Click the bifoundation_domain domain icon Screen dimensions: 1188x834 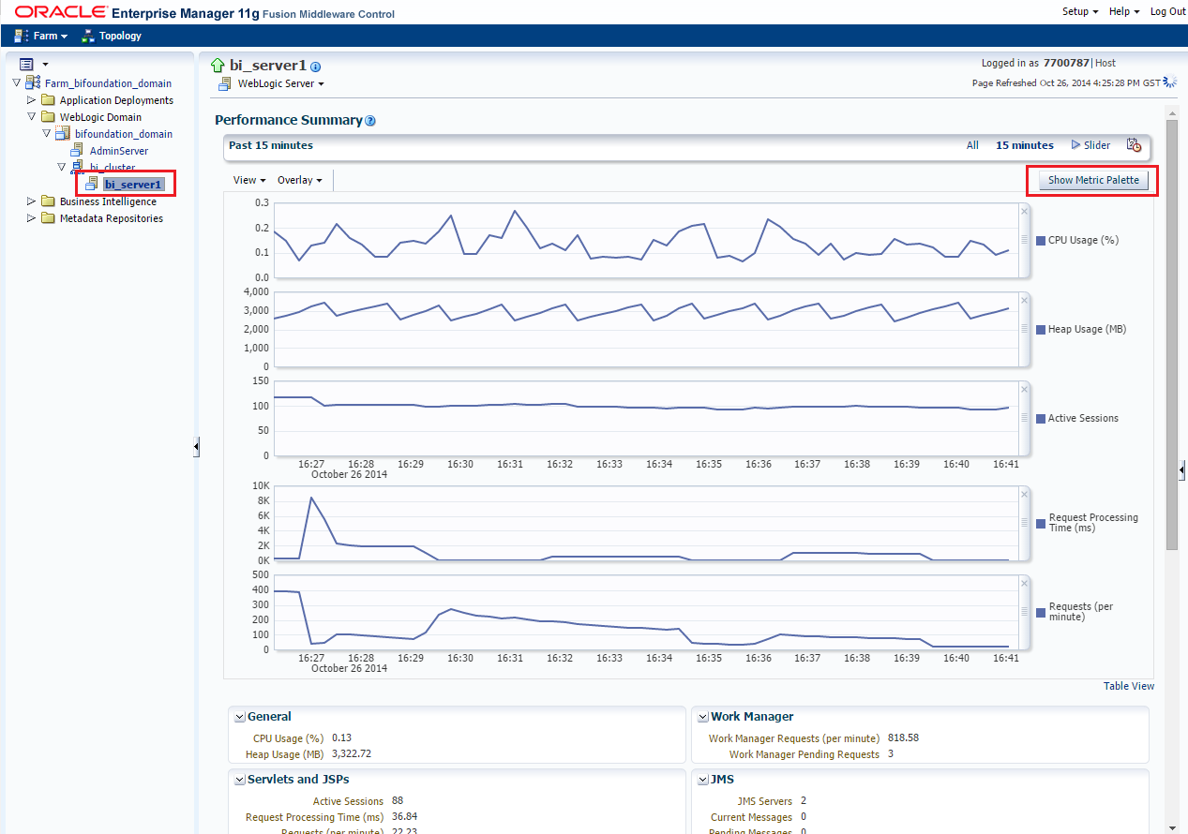click(x=63, y=134)
